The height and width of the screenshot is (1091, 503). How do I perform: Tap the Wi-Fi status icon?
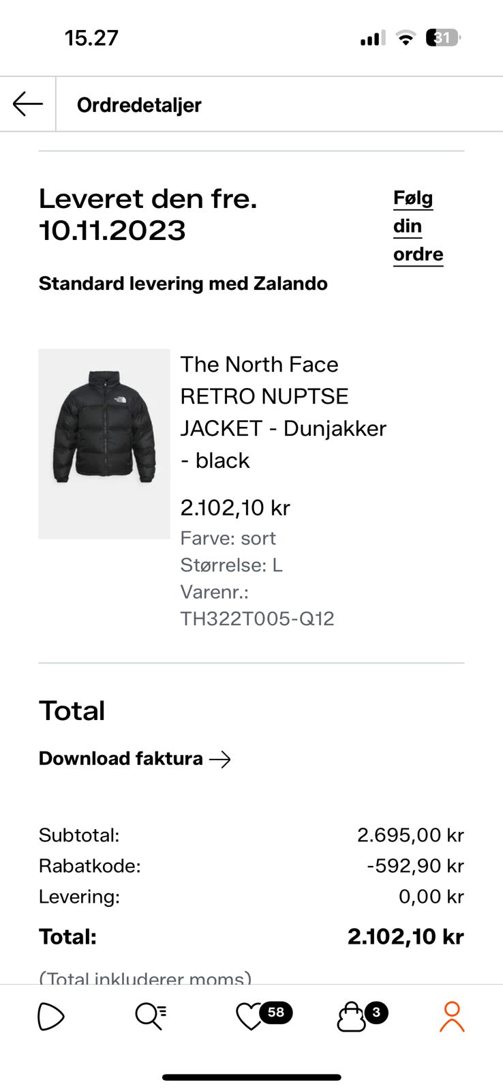click(406, 38)
